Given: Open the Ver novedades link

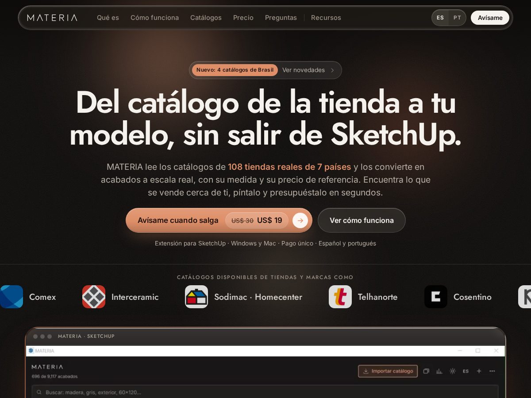Looking at the screenshot, I should tap(304, 70).
